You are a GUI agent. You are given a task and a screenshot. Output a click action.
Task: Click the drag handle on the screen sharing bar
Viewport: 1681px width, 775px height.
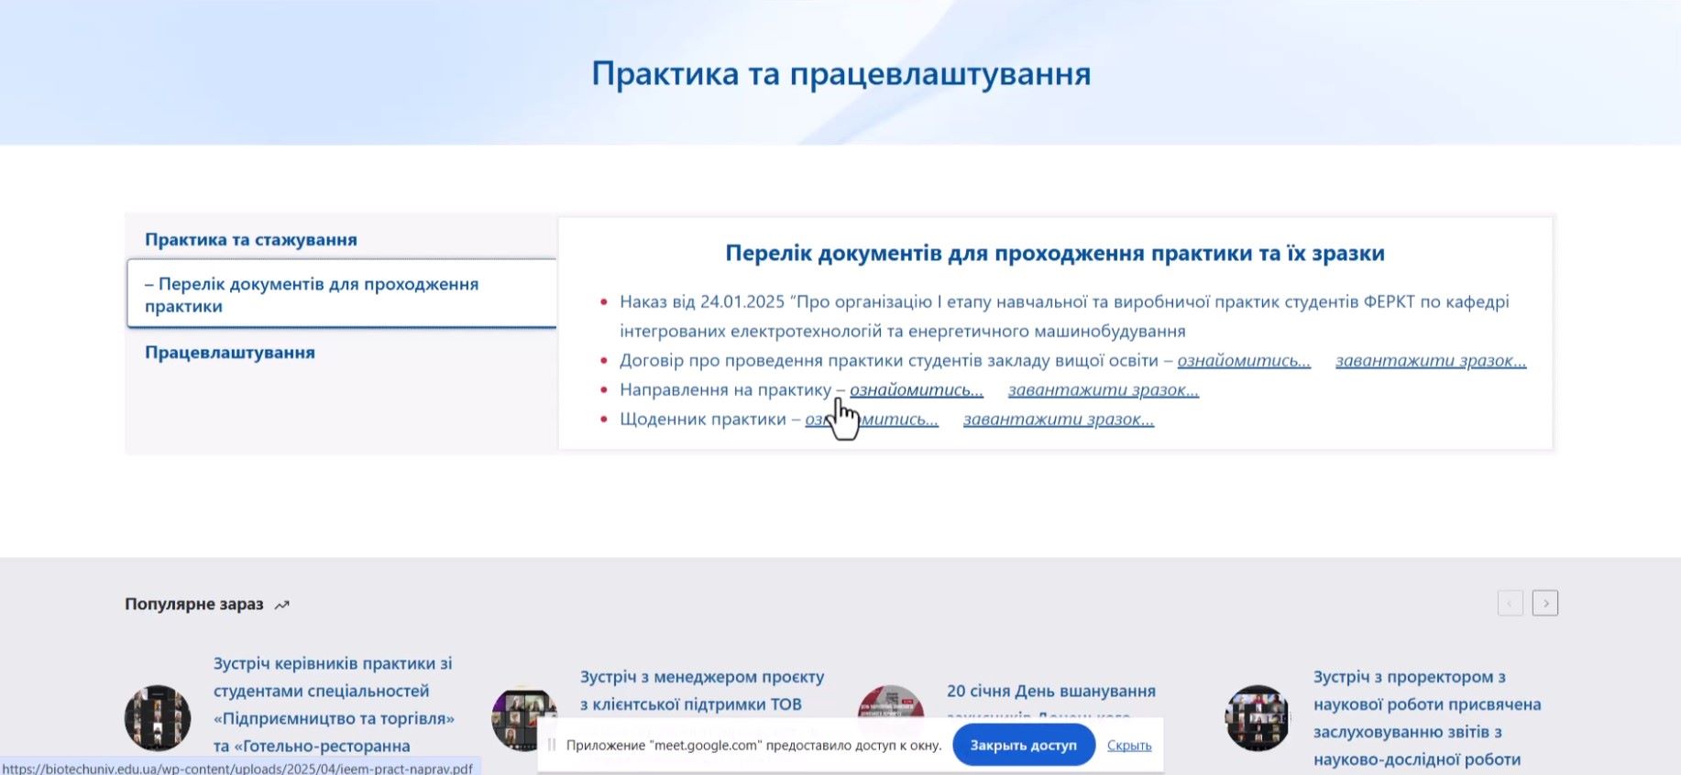pos(551,745)
